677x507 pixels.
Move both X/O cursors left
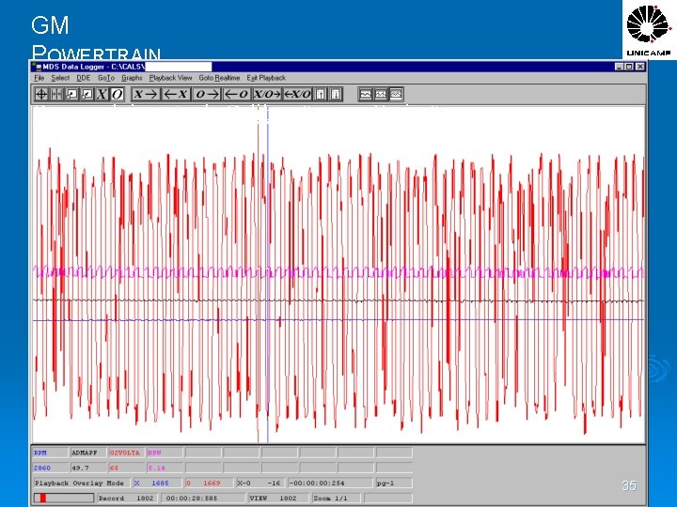click(x=297, y=94)
